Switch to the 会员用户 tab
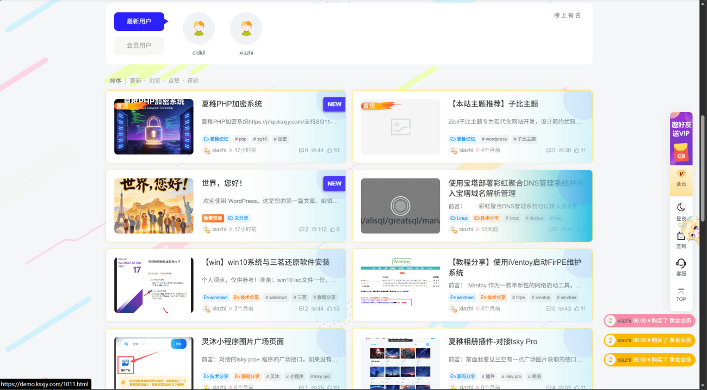The height and width of the screenshot is (390, 707). tap(139, 46)
